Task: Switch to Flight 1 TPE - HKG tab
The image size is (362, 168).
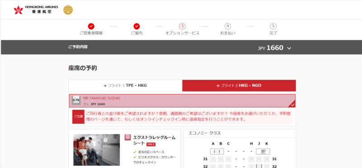Action: [125, 85]
